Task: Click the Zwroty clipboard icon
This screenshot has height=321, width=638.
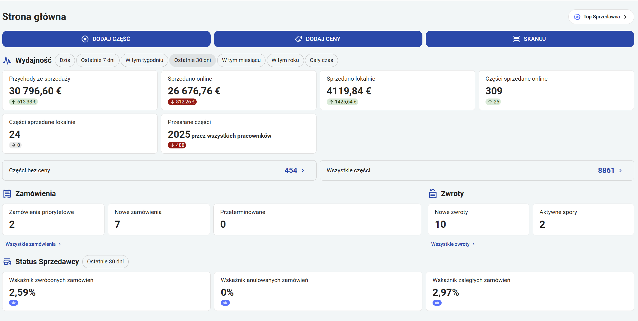Action: click(433, 193)
